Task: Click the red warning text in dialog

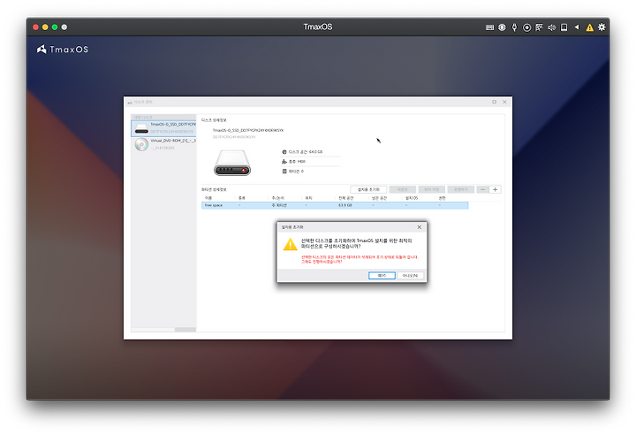Action: [x=359, y=259]
